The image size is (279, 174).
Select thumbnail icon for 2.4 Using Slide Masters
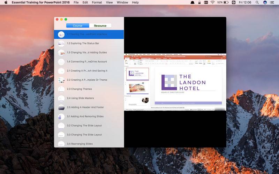coord(61,98)
